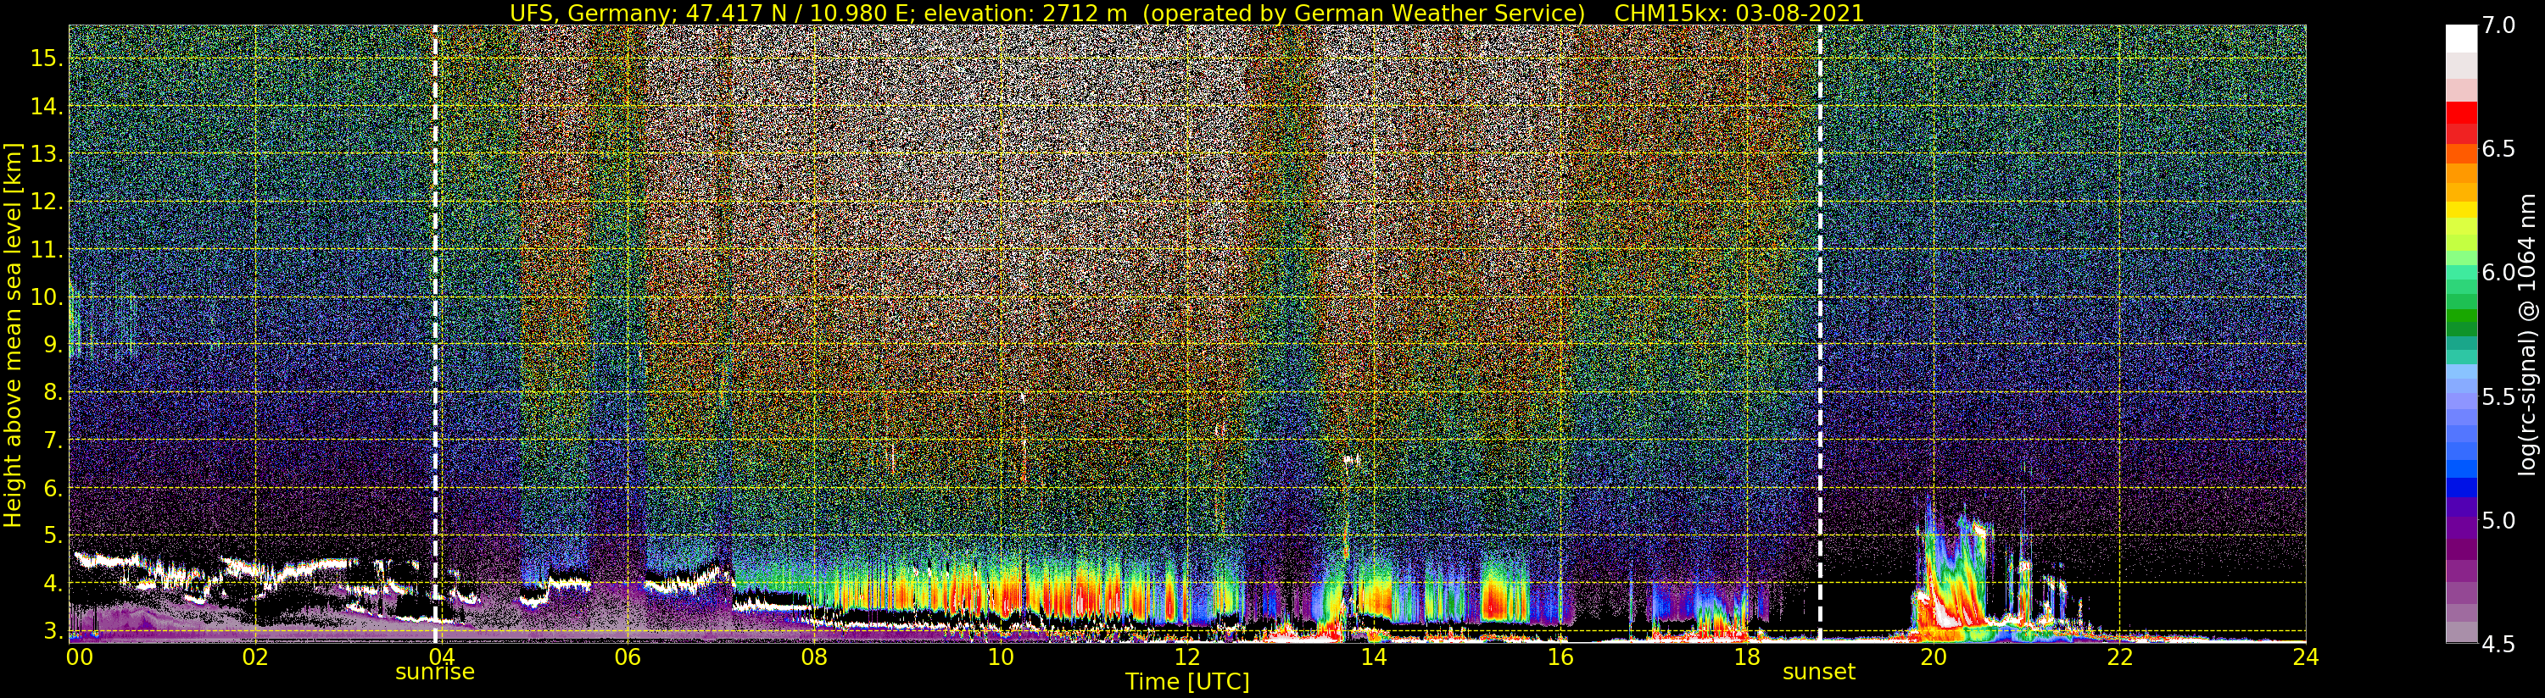Click the white dashed sunset line
Screen dimensions: 2545x698
click(1820, 333)
